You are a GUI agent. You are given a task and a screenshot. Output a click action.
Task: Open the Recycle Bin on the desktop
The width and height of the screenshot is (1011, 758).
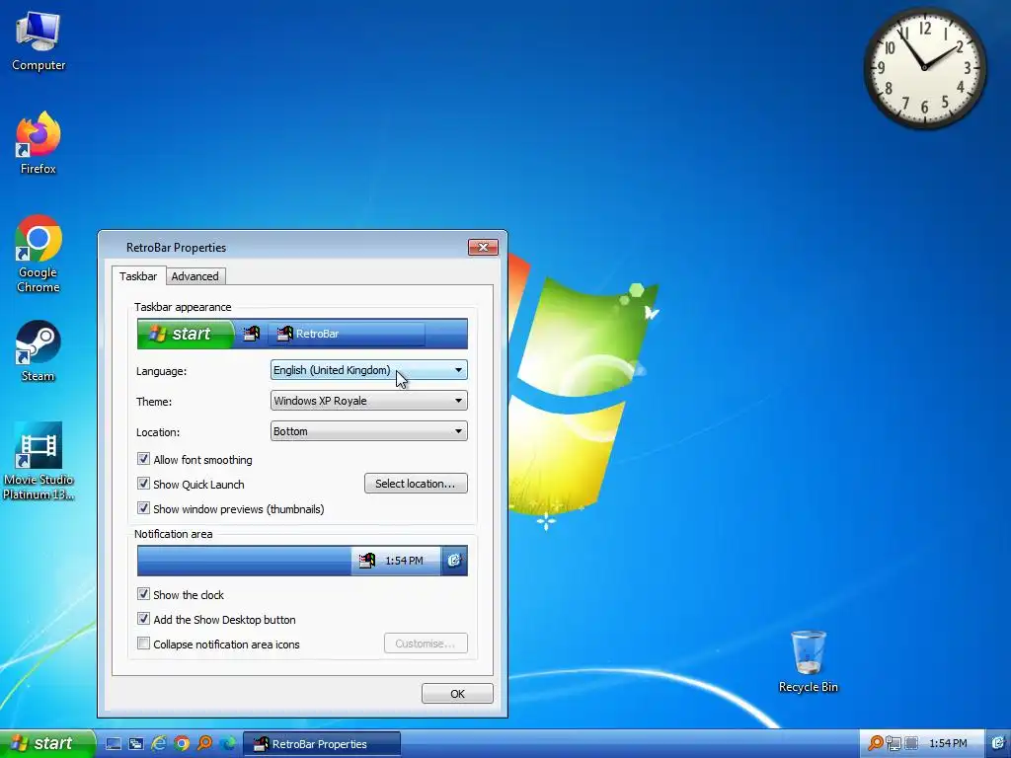(808, 661)
